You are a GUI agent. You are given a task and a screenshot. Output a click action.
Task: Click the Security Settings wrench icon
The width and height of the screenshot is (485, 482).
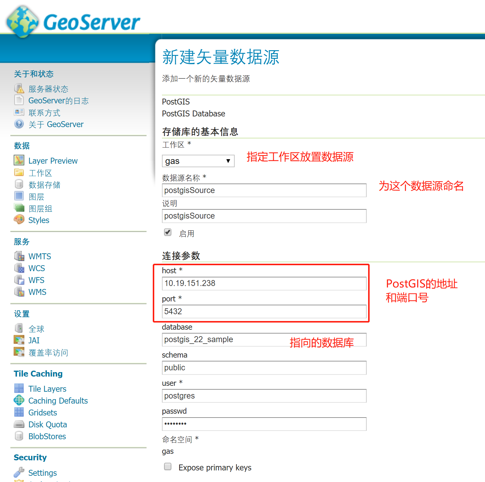[19, 472]
